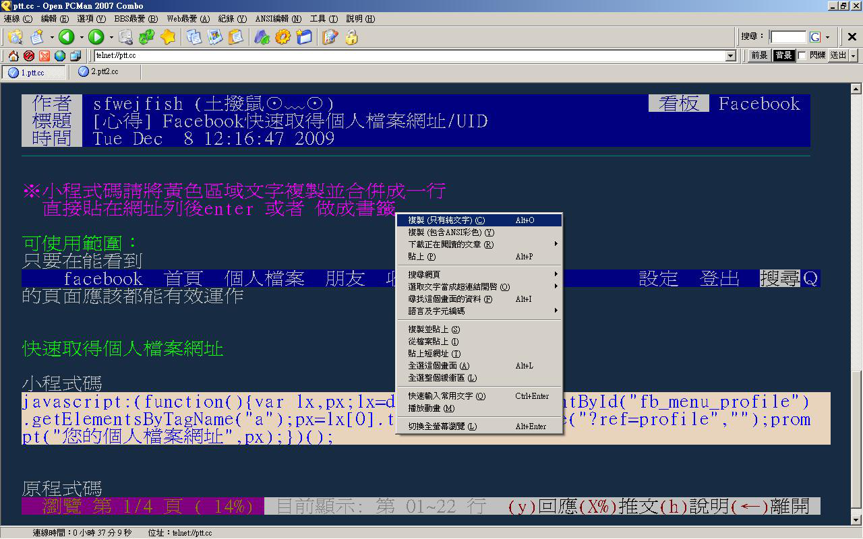
Task: Choose 從檔案貼上 from the context menu
Action: click(479, 342)
